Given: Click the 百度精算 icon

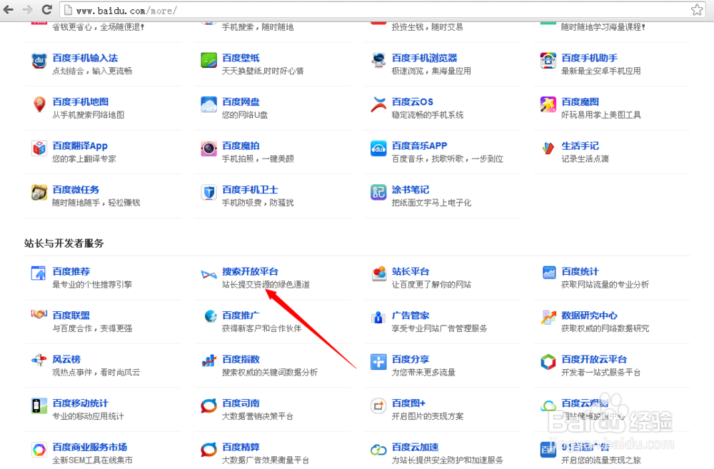Looking at the screenshot, I should [x=208, y=450].
